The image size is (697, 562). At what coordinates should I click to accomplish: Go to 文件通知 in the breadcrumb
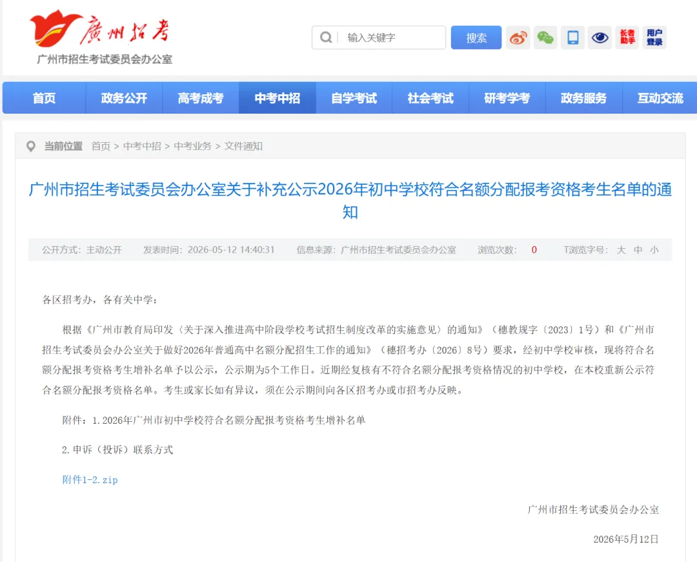tap(243, 147)
